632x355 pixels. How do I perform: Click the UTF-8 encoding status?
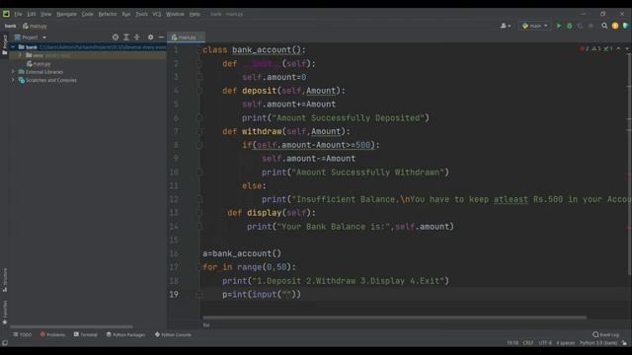[x=545, y=343]
